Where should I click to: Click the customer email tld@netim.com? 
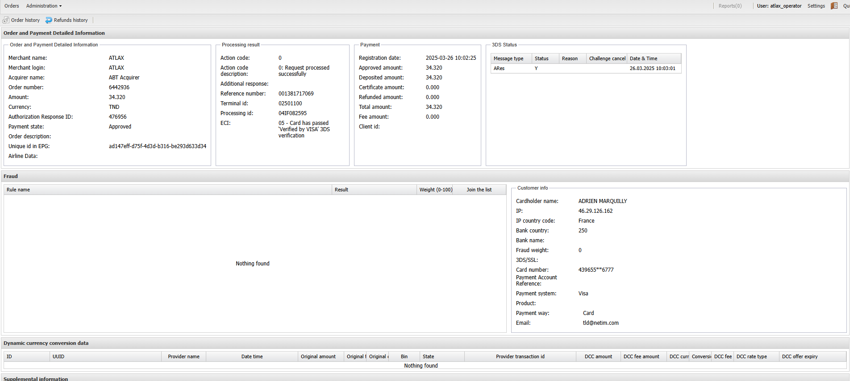[600, 323]
